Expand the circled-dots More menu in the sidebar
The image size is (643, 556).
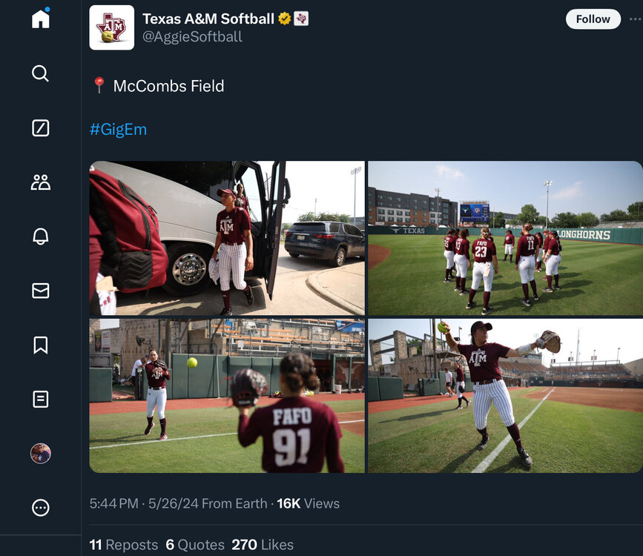pyautogui.click(x=41, y=508)
